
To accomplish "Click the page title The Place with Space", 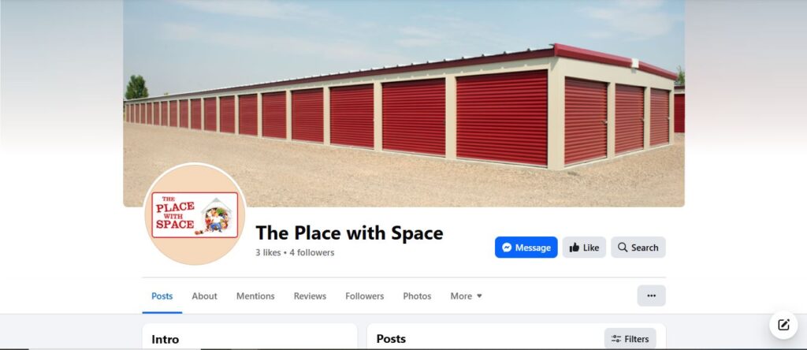I will (349, 233).
